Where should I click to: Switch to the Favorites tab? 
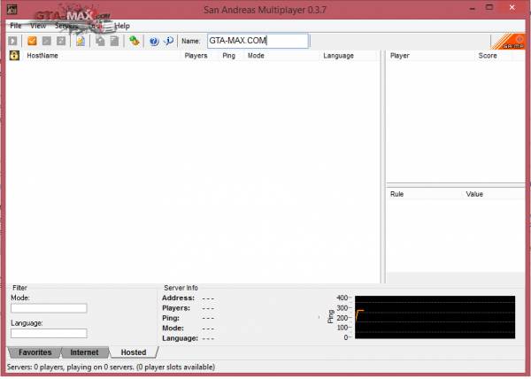point(35,352)
